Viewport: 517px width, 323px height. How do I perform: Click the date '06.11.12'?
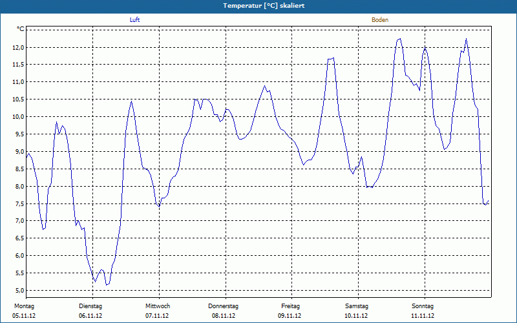pos(90,316)
